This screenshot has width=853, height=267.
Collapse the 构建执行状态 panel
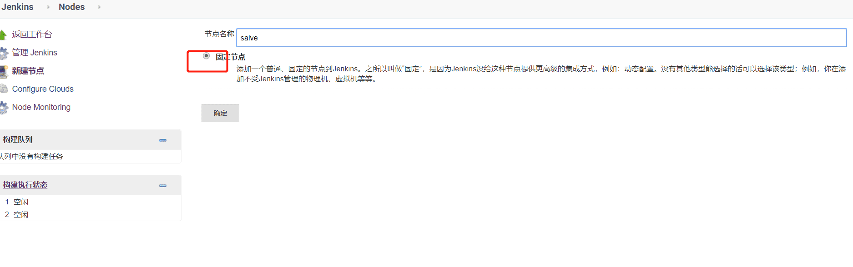(163, 186)
